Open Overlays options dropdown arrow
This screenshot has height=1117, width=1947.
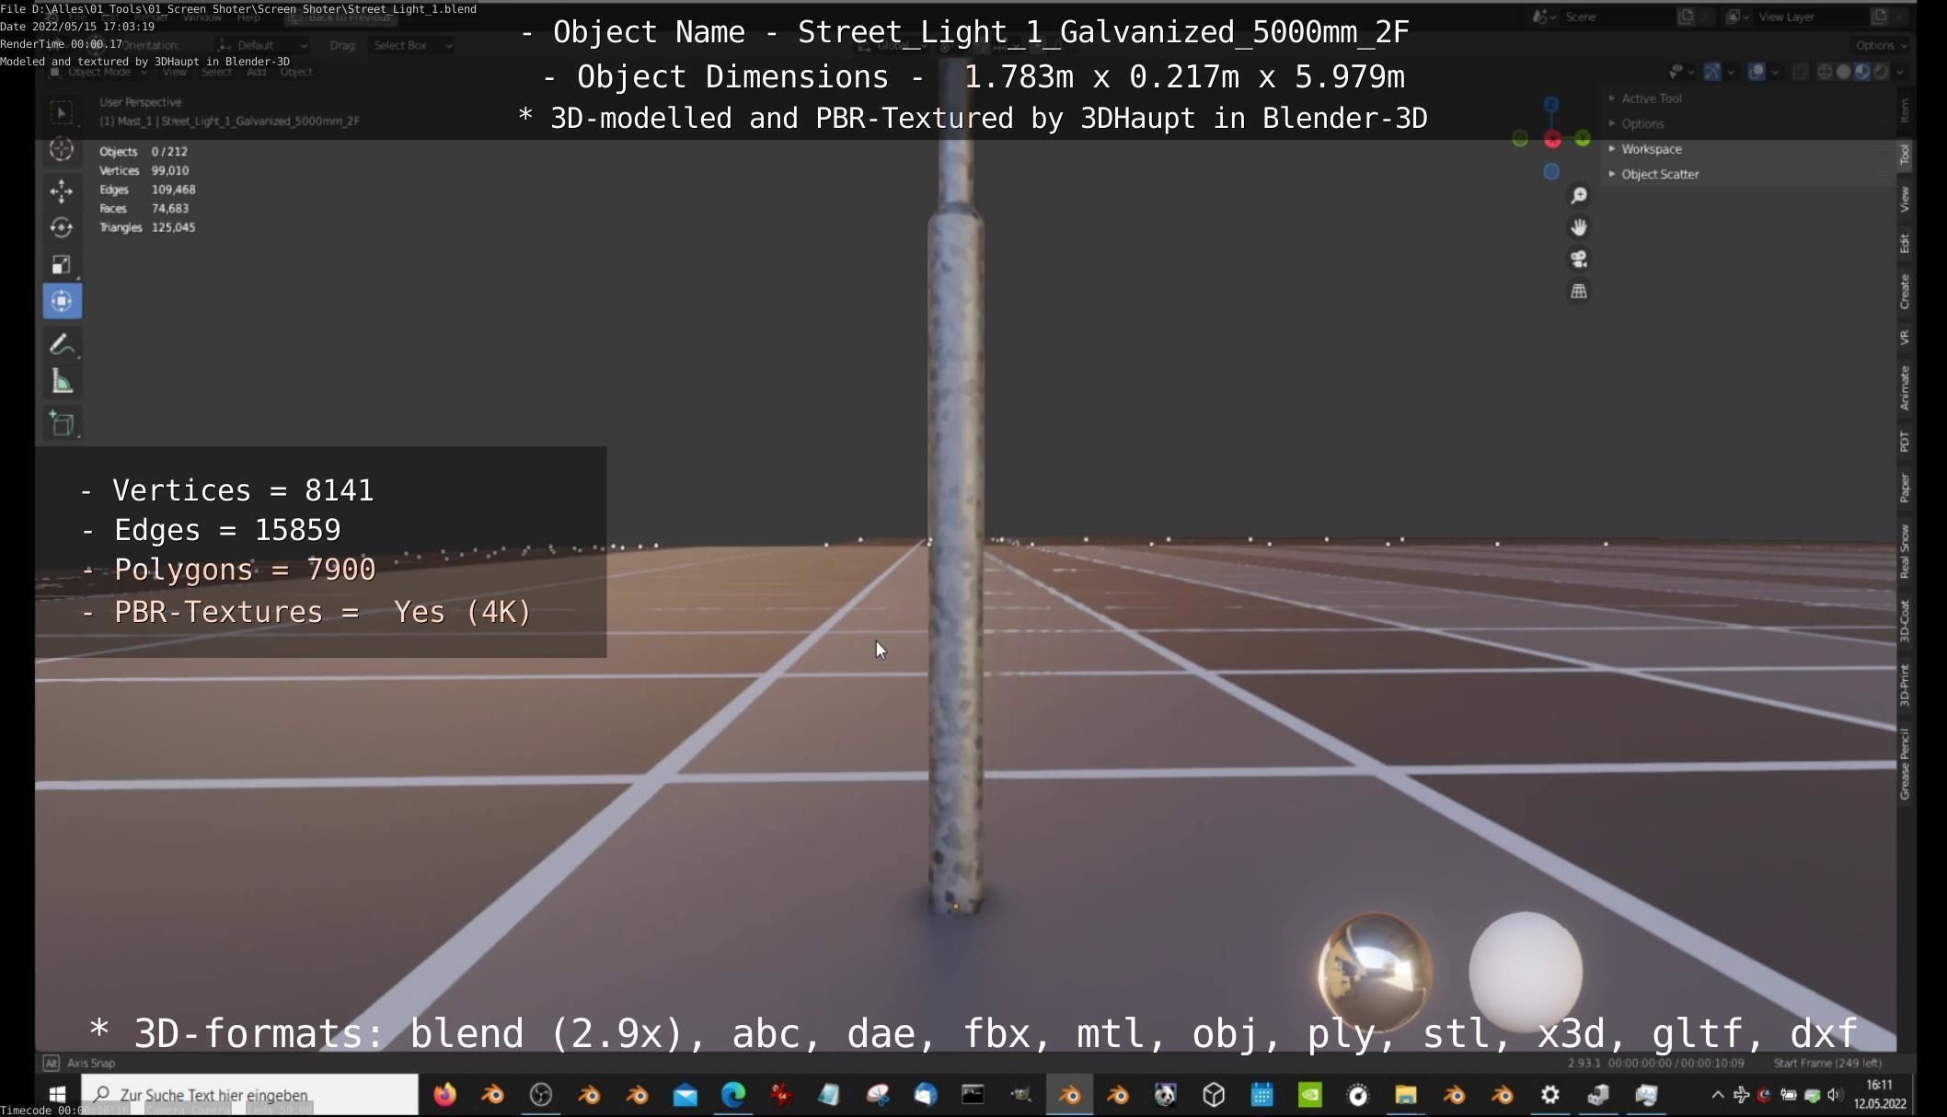point(1775,72)
